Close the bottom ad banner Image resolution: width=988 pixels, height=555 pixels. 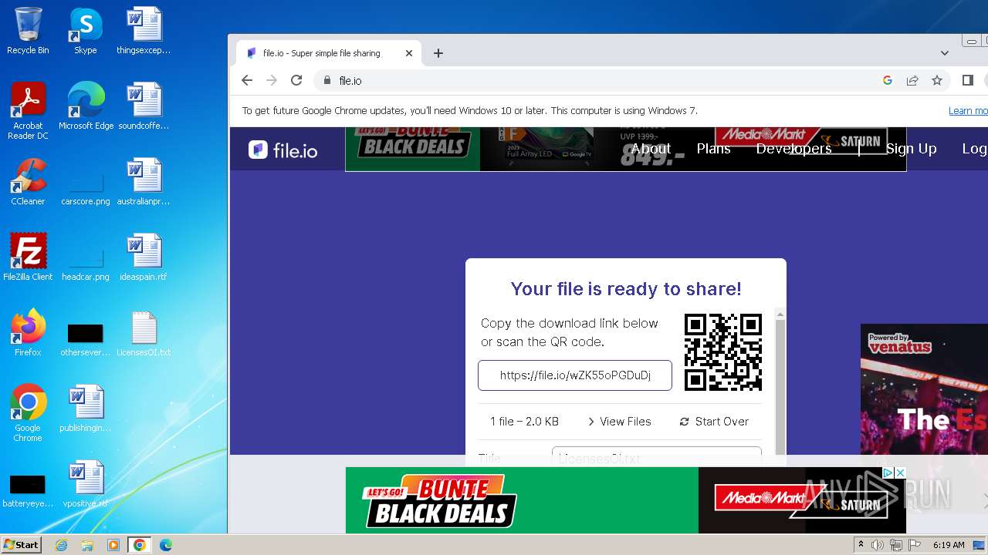899,473
